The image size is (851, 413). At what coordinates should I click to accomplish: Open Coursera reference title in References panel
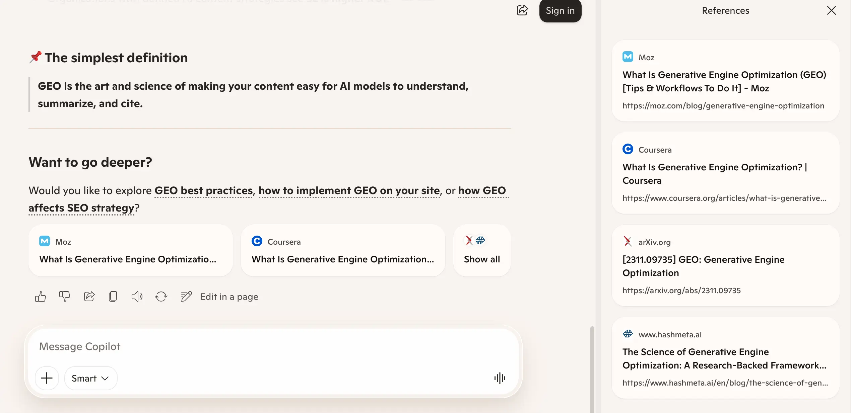tap(715, 174)
